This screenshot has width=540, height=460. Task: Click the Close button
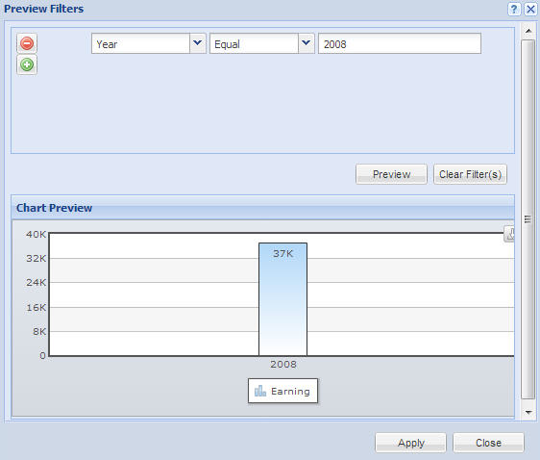(x=488, y=443)
